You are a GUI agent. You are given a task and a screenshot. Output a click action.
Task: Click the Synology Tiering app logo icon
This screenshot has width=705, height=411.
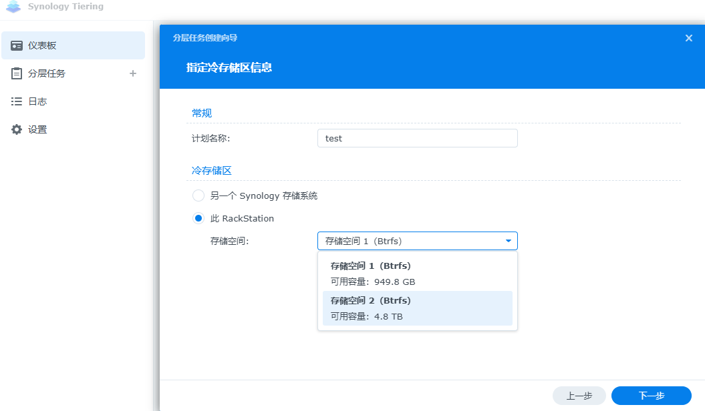(x=13, y=7)
